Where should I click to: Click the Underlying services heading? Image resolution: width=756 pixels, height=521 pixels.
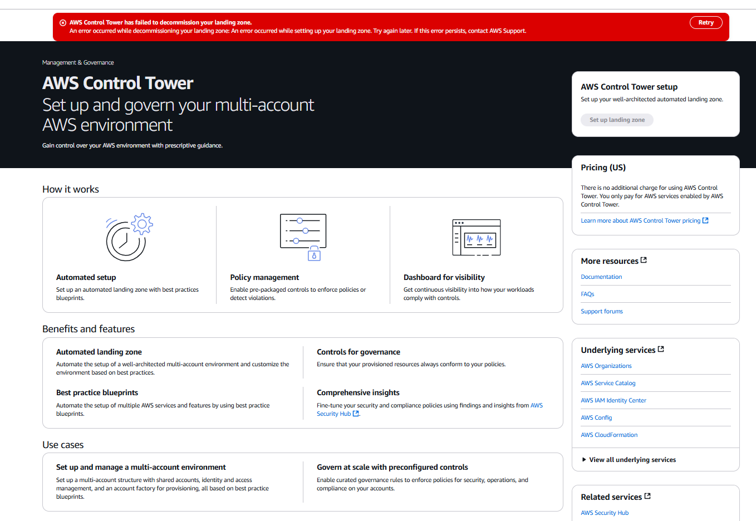tap(618, 350)
